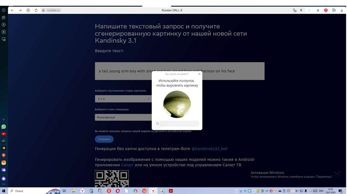Open YouTube from browser sidebar
The height and width of the screenshot is (194, 347).
pos(3,134)
